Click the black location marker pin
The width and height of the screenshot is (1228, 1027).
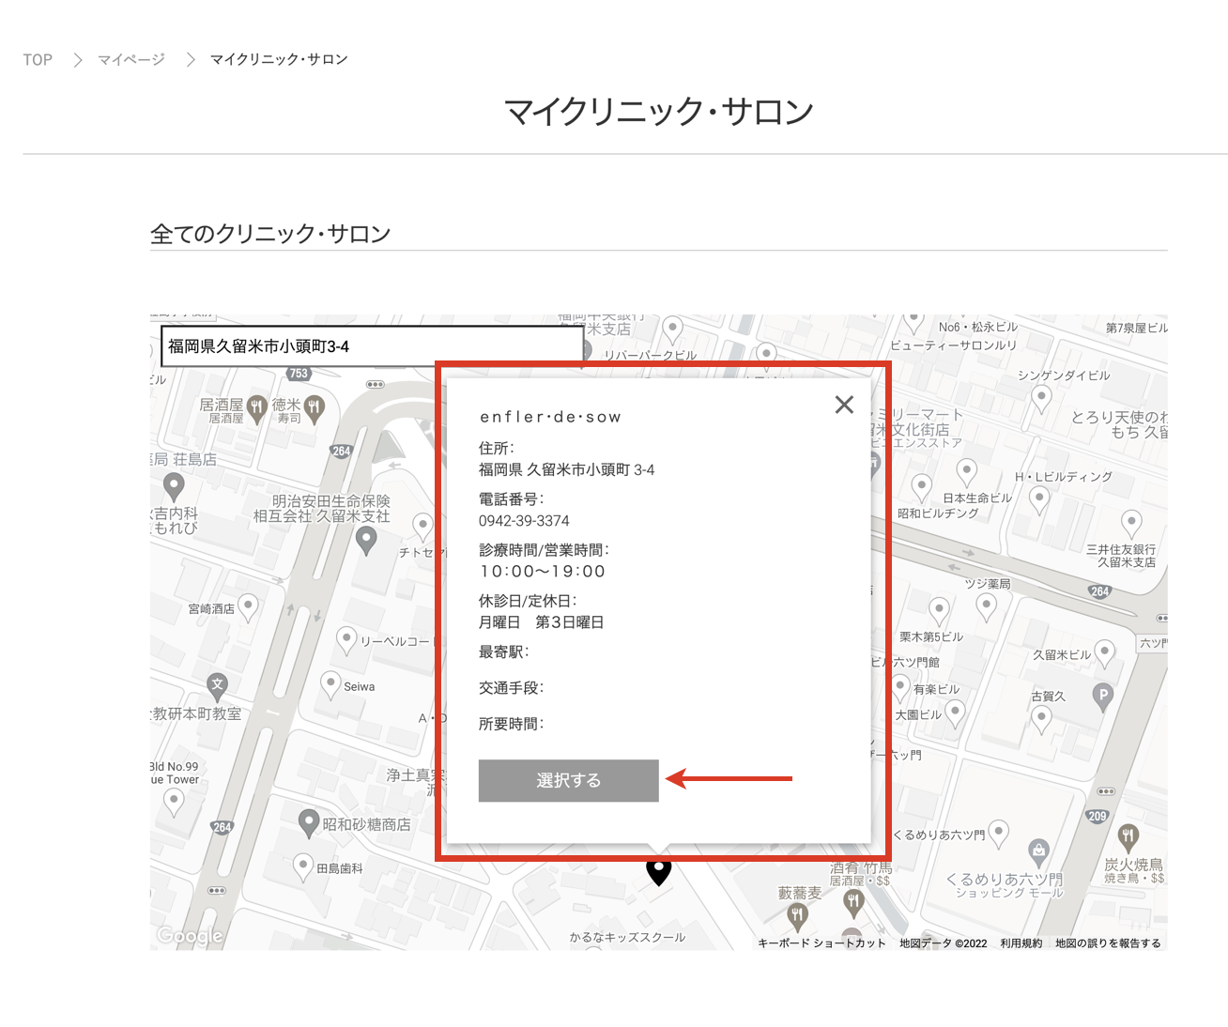(659, 871)
